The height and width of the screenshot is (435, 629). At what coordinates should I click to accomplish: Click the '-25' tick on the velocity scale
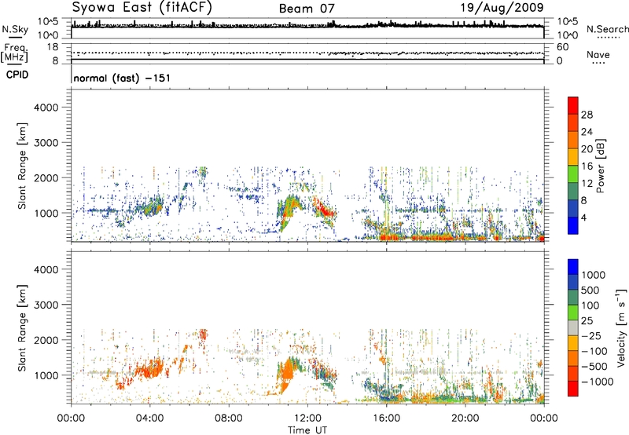(591, 336)
